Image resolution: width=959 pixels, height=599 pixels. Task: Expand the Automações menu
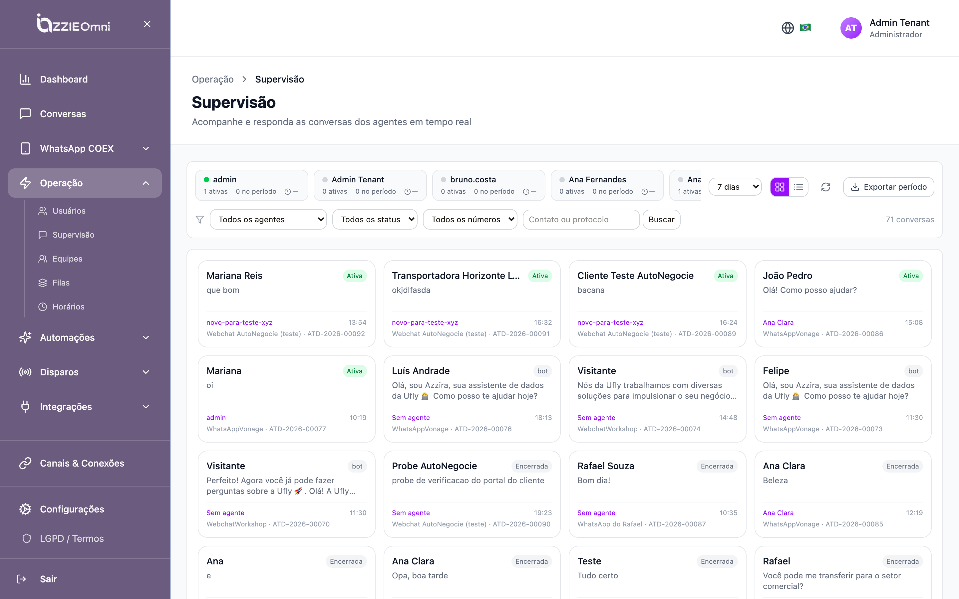click(x=85, y=337)
